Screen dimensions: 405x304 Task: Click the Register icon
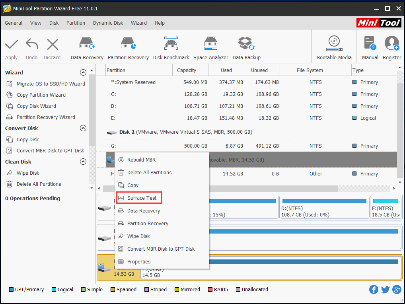tap(391, 47)
